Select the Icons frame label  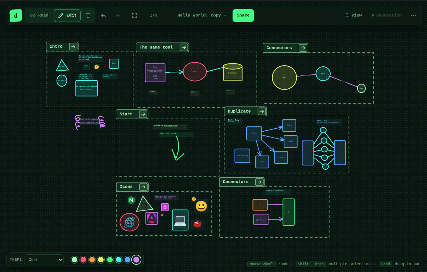click(126, 187)
